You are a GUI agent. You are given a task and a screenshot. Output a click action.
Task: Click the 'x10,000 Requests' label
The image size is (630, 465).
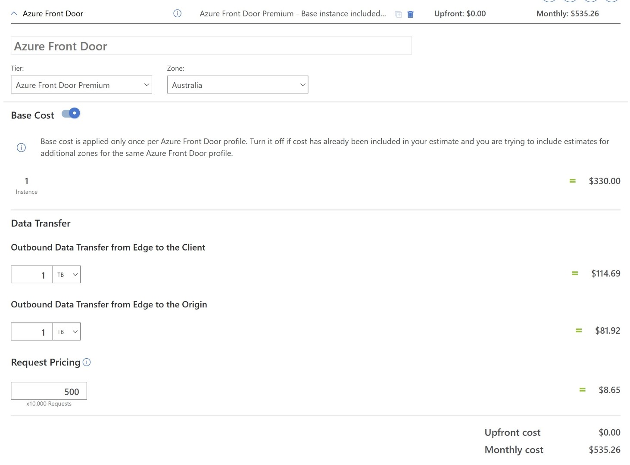click(x=49, y=404)
